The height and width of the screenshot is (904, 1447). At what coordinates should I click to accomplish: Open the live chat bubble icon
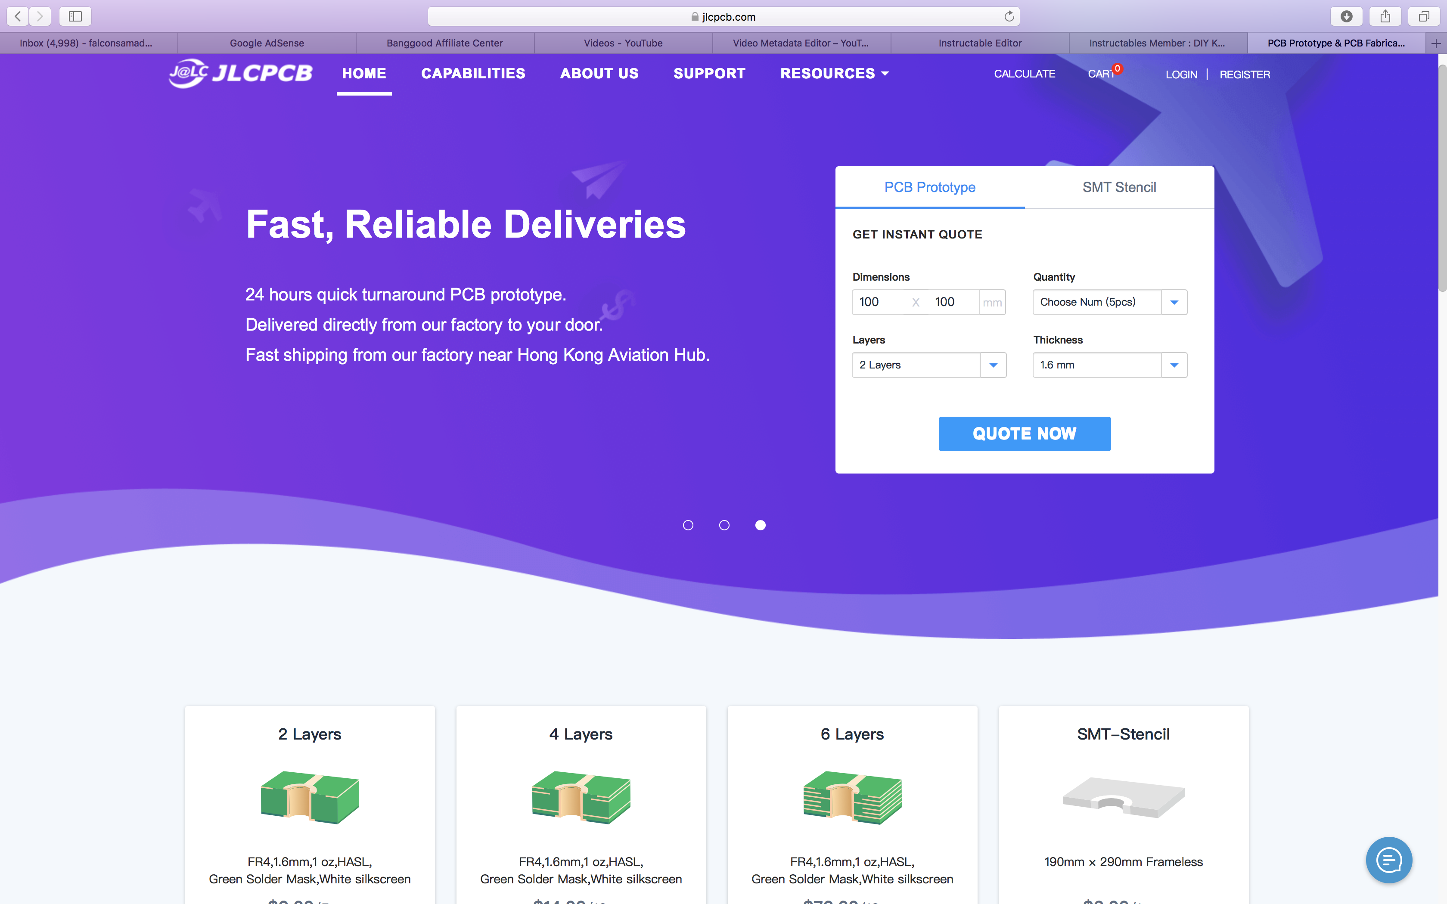(x=1389, y=860)
